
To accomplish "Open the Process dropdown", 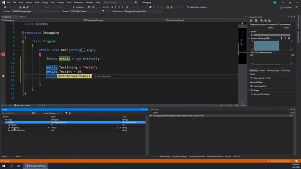I will pyautogui.click(x=27, y=11).
